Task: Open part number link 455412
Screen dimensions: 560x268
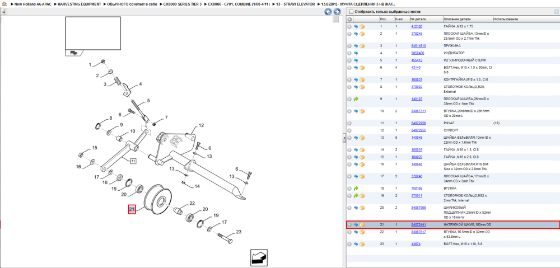Action: click(x=417, y=60)
